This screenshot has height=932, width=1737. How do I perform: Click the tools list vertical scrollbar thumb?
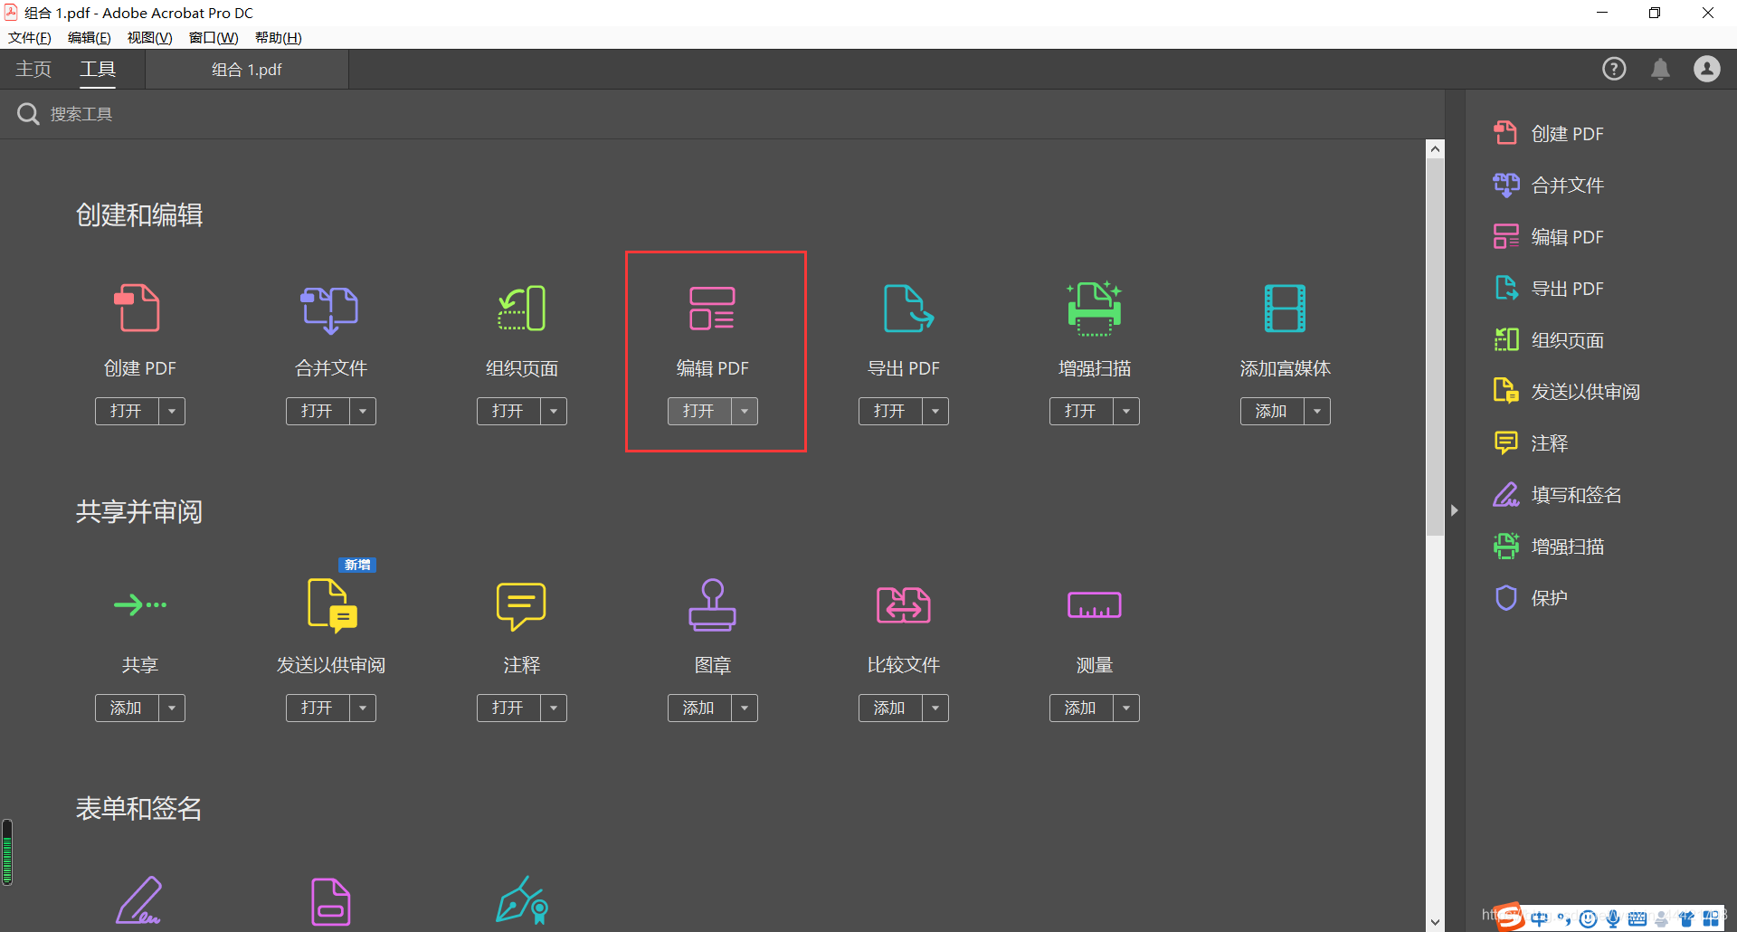pyautogui.click(x=1435, y=347)
